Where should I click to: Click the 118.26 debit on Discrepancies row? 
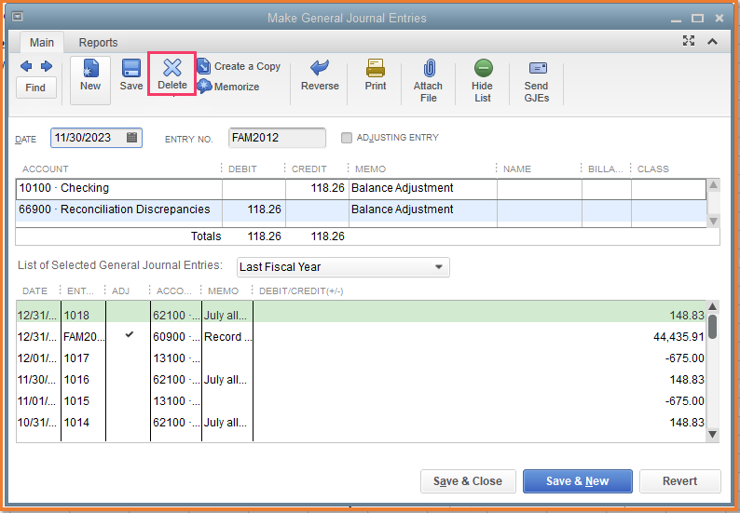click(254, 209)
